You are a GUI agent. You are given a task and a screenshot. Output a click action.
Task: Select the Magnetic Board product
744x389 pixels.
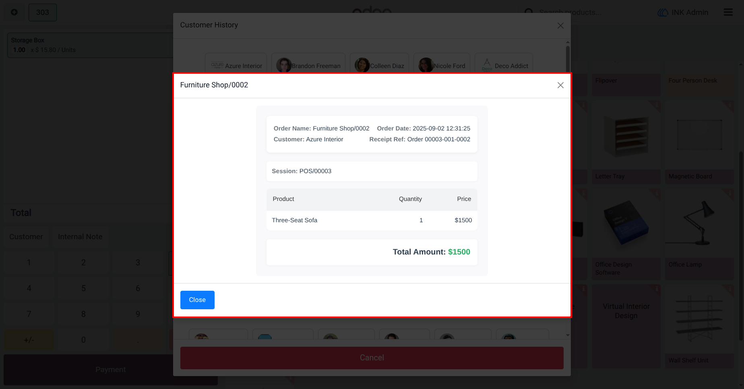click(699, 143)
